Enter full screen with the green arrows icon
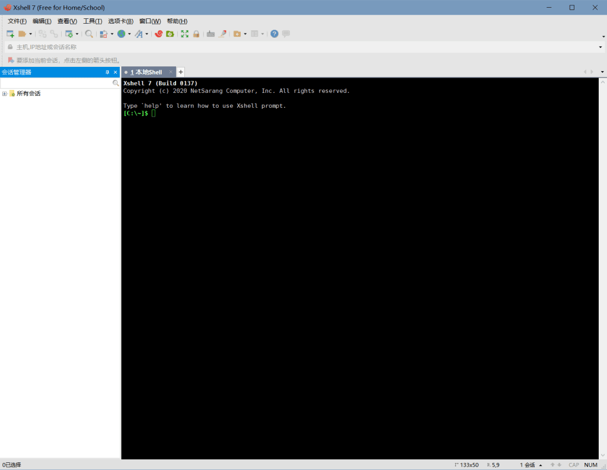This screenshot has height=470, width=607. [x=184, y=34]
